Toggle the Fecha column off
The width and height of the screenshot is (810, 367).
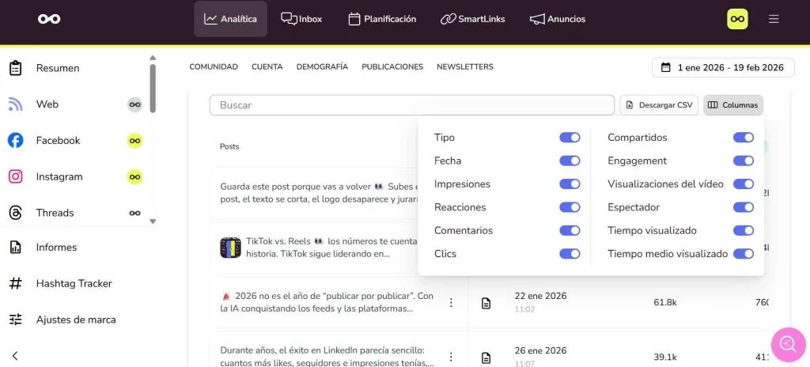point(570,161)
